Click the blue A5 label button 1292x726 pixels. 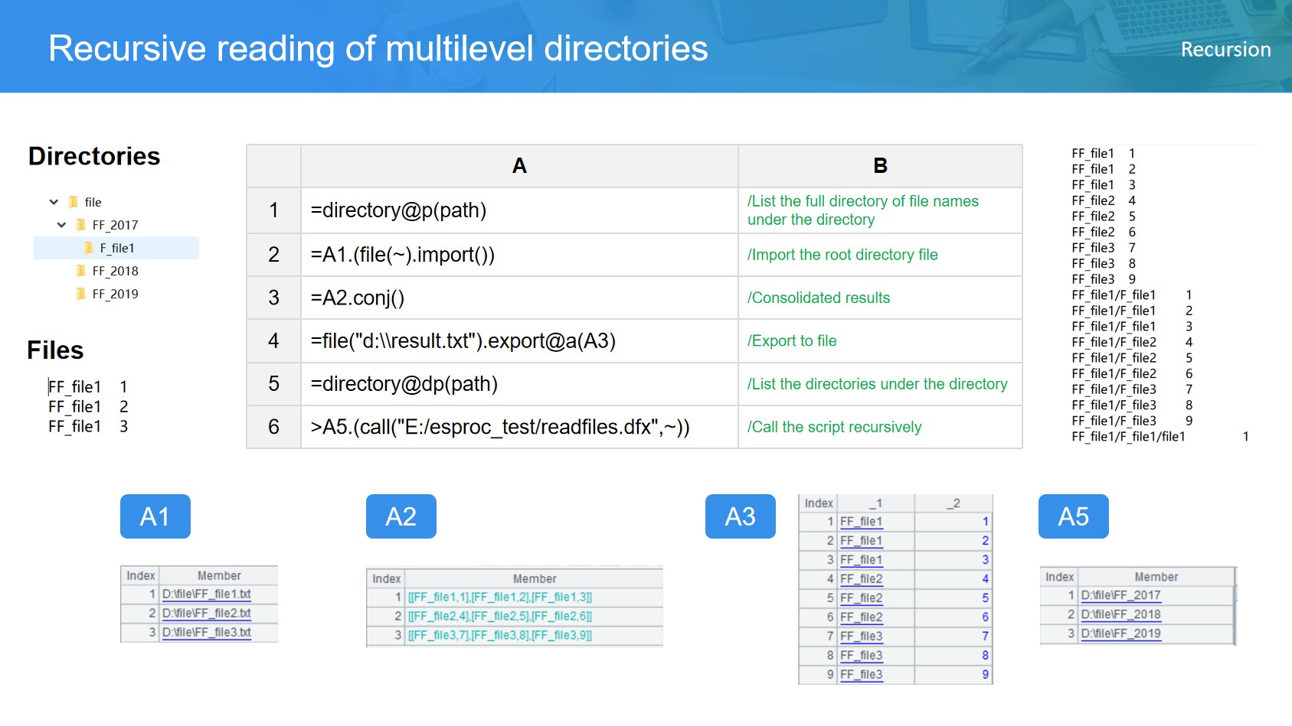click(1073, 516)
